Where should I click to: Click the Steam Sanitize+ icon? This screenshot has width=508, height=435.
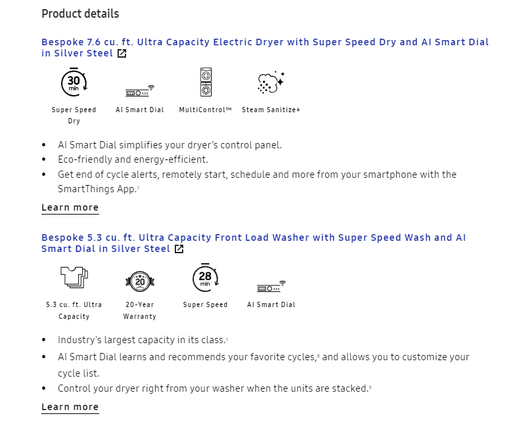271,83
